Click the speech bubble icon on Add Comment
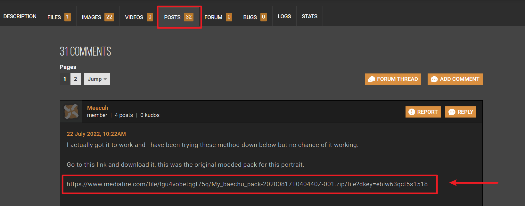The width and height of the screenshot is (525, 206). coord(434,79)
